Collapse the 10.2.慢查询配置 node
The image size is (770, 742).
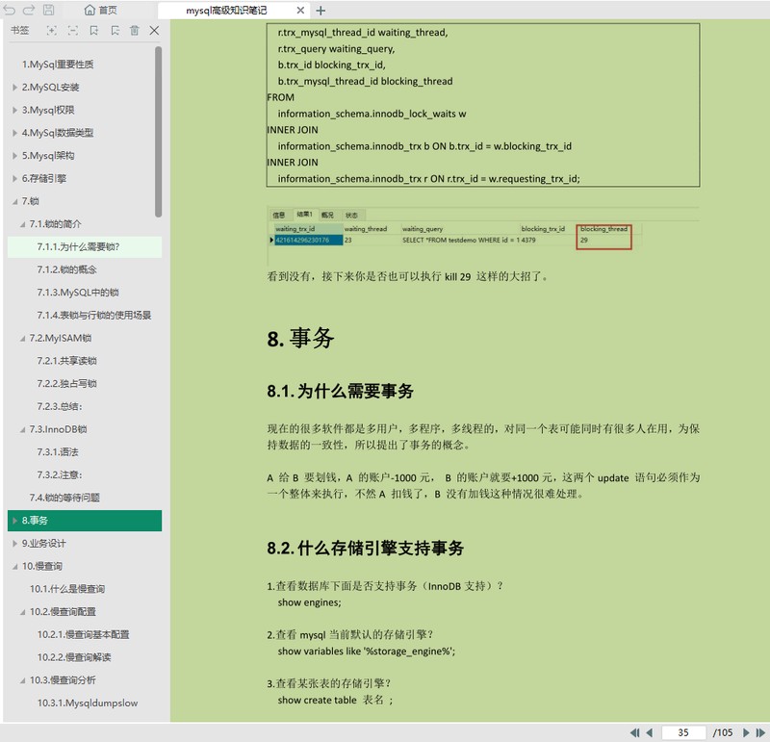coord(22,612)
